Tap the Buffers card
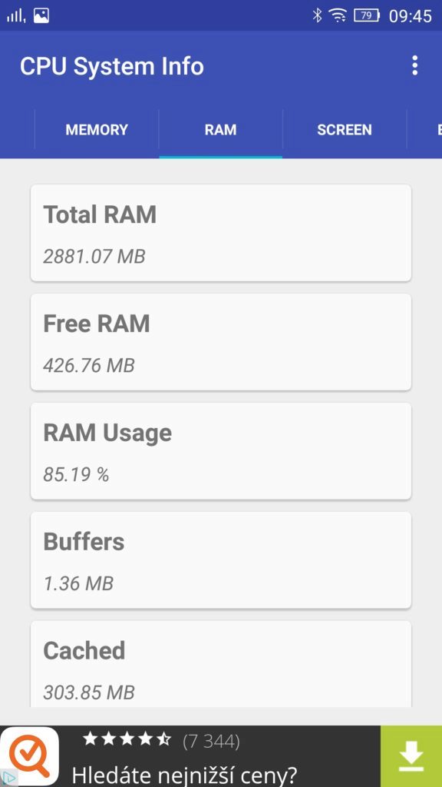The image size is (442, 787). 221,560
